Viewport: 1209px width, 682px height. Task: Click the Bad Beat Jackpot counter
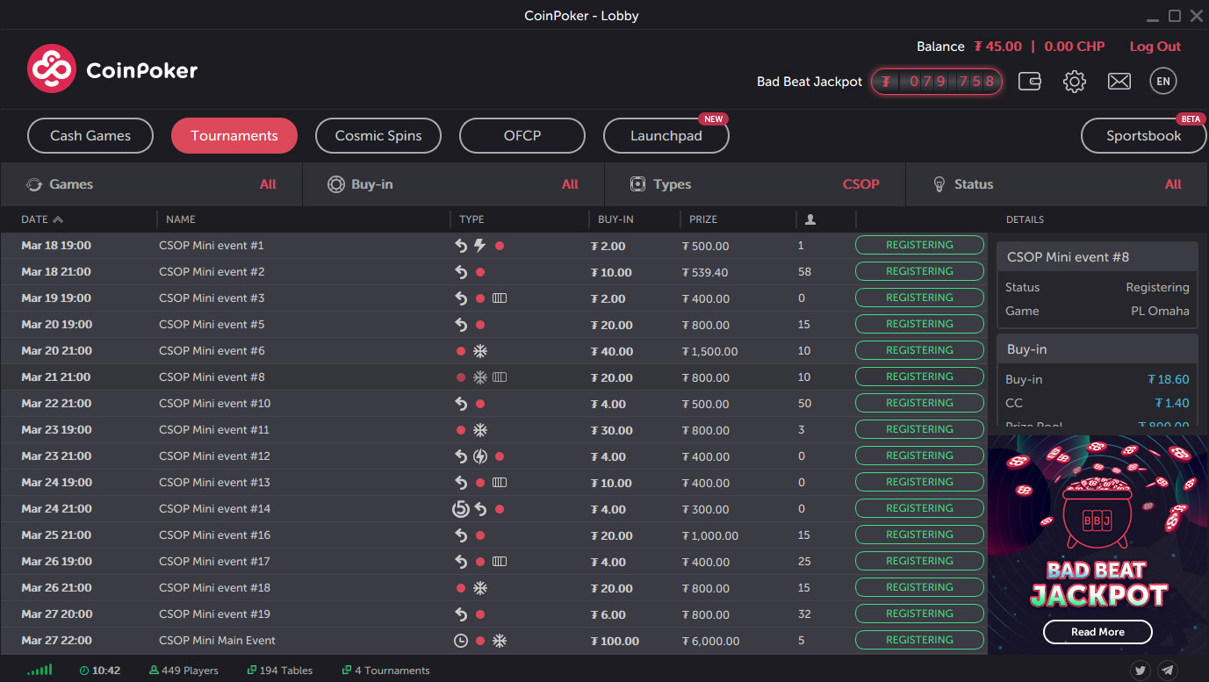point(937,82)
